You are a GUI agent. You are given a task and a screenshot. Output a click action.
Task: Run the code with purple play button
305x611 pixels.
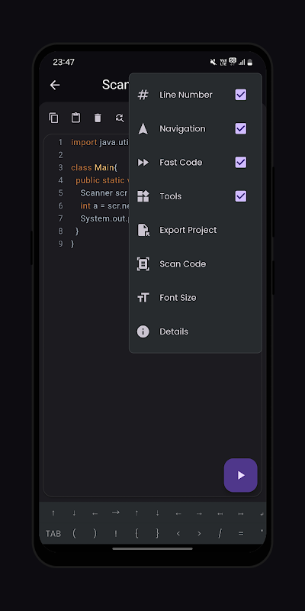(240, 475)
